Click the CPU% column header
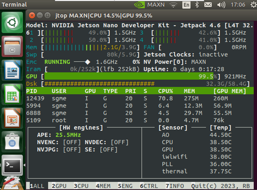 tap(165, 91)
